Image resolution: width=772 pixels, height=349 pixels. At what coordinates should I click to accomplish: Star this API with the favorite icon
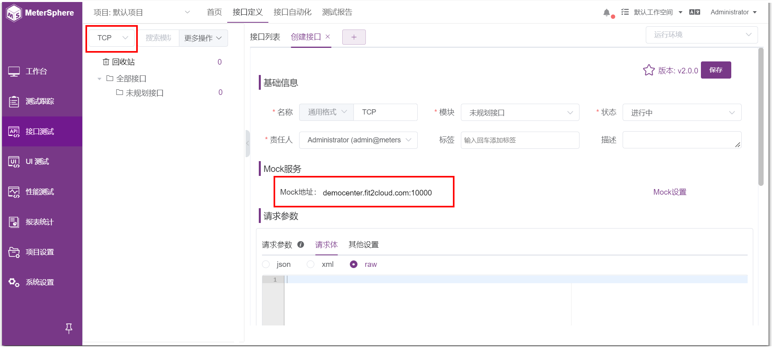(x=649, y=70)
